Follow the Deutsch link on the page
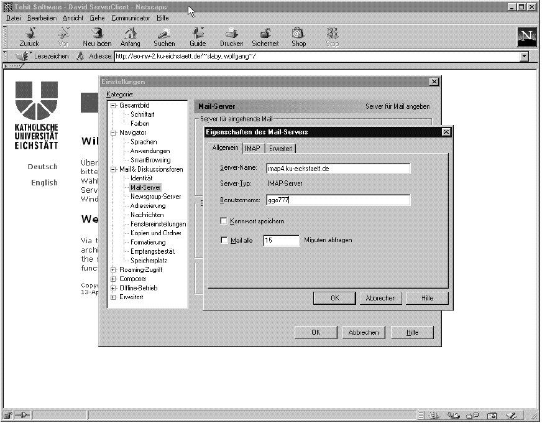The height and width of the screenshot is (423, 542). 42,167
